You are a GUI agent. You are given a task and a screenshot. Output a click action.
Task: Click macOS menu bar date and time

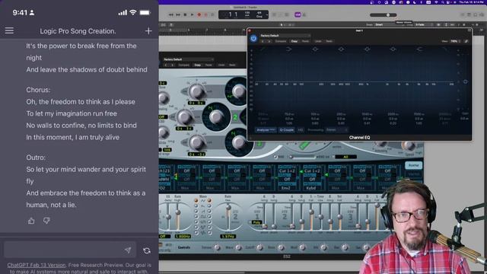click(471, 2)
